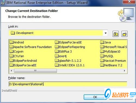
Task: Click the folder list horizontal scrollbar thumb
Action: (x=35, y=71)
